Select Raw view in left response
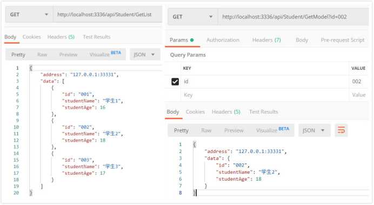Image resolution: width=374 pixels, height=205 pixels. pos(42,55)
